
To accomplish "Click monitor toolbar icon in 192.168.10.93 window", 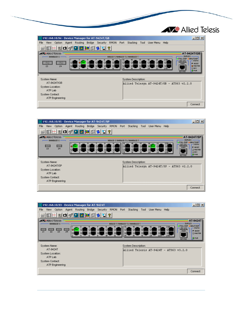I will [x=104, y=215].
